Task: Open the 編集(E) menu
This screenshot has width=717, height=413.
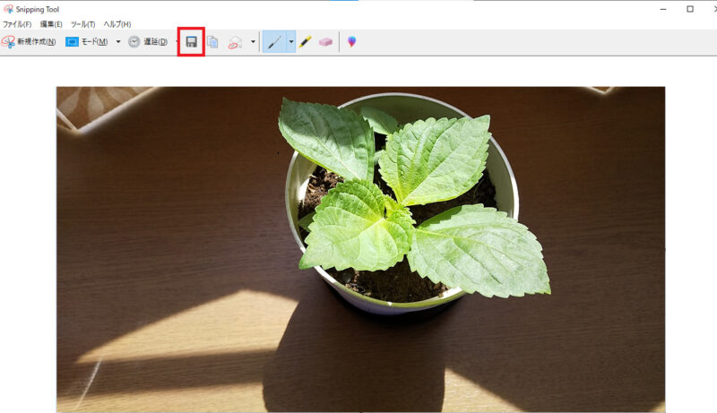Action: tap(51, 24)
